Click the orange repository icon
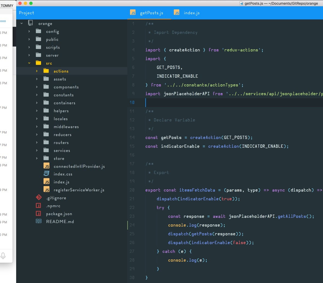The width and height of the screenshot is (323, 283). pyautogui.click(x=30, y=23)
